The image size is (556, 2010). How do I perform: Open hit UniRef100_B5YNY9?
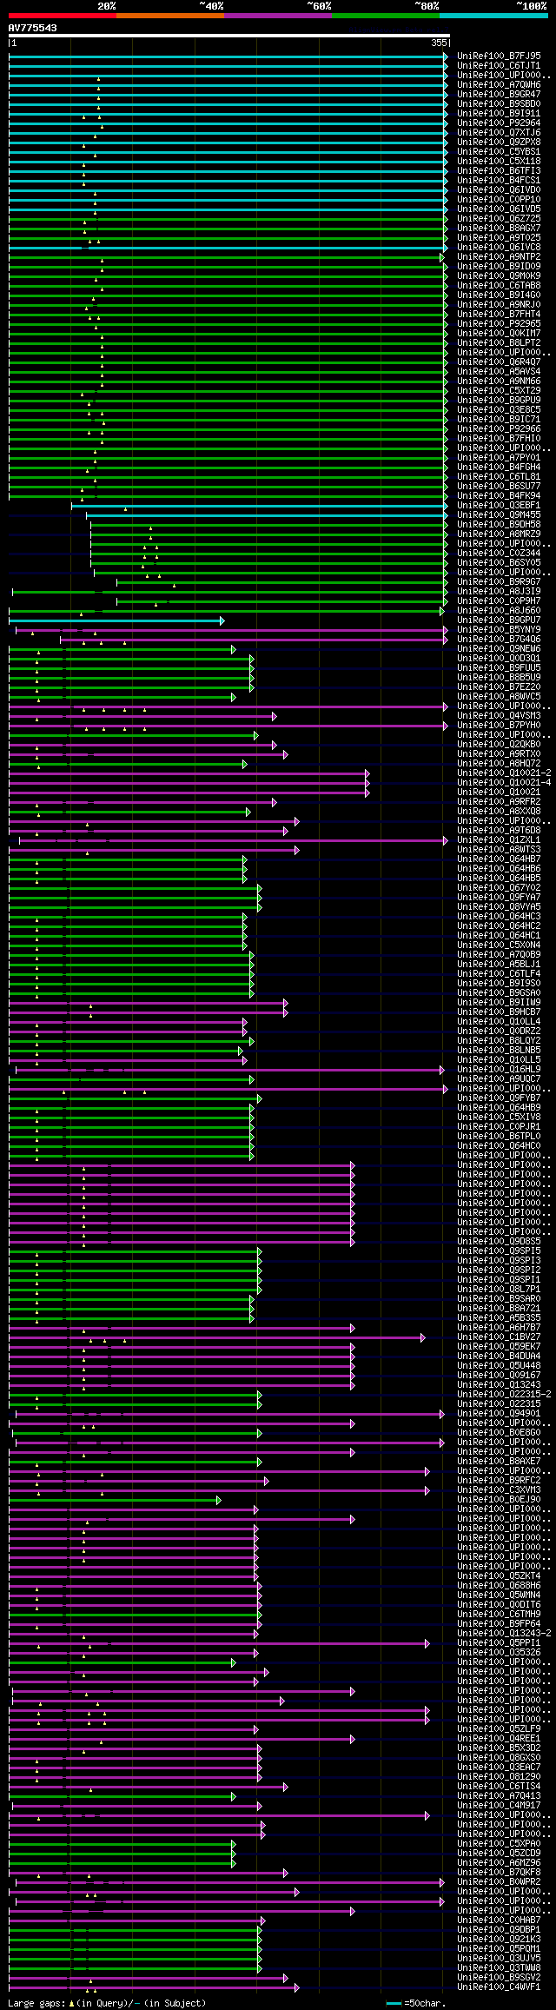(x=499, y=629)
